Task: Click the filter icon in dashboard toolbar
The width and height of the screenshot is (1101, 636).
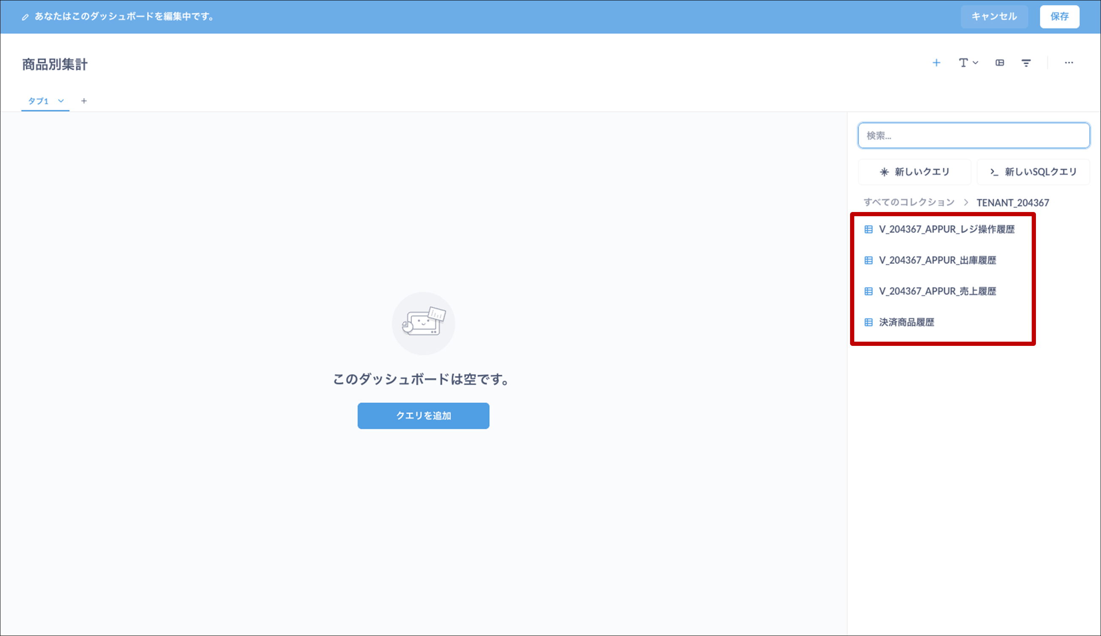Action: (1026, 63)
